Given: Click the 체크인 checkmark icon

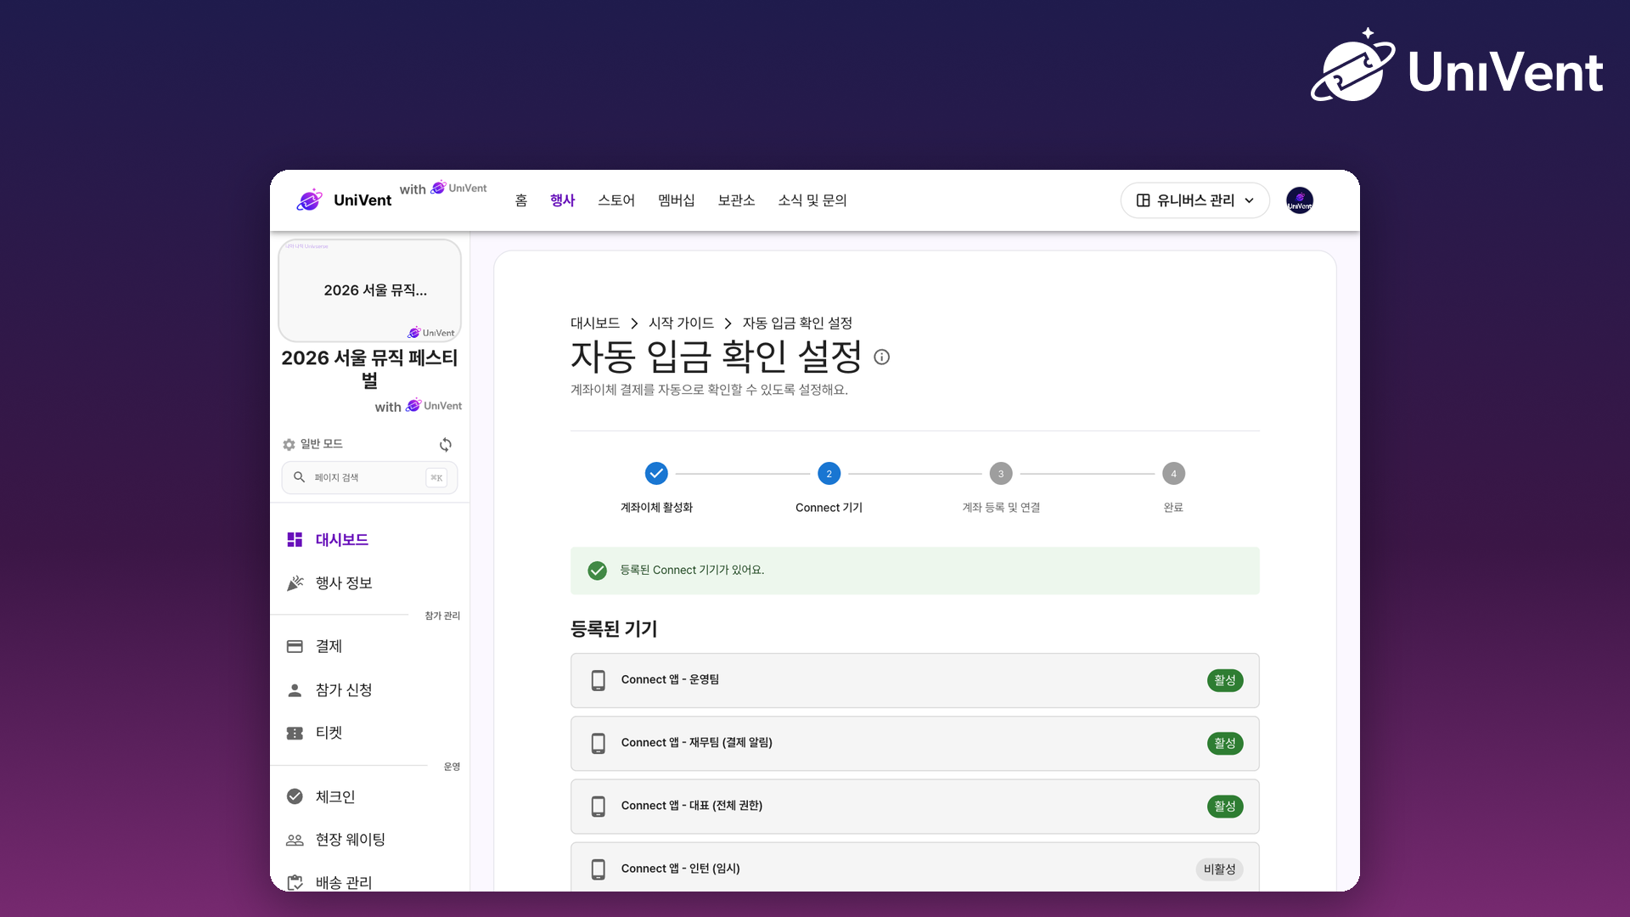Looking at the screenshot, I should [295, 796].
